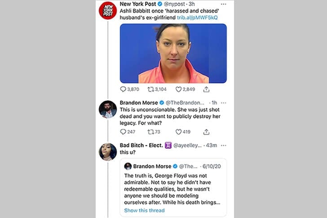Like the New York Post tweet

pos(178,89)
